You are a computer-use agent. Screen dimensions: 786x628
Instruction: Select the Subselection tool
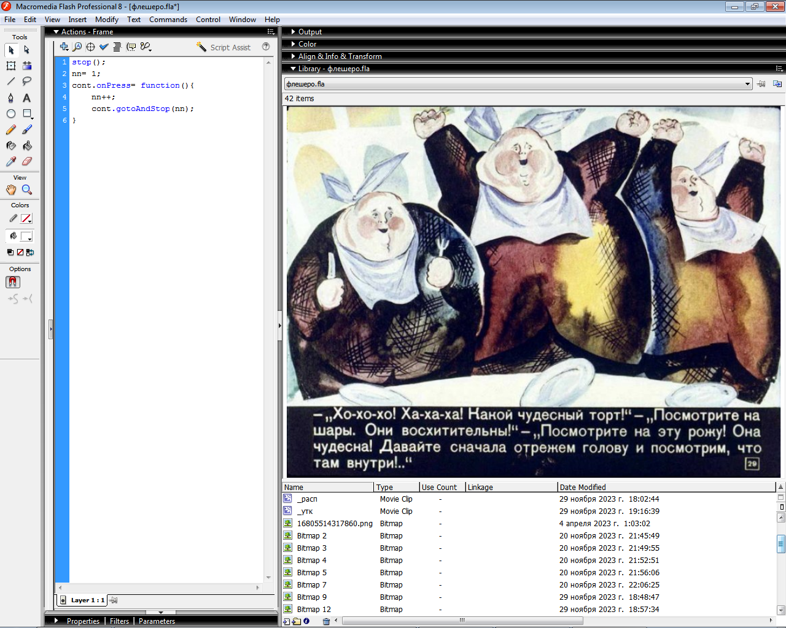pyautogui.click(x=27, y=50)
